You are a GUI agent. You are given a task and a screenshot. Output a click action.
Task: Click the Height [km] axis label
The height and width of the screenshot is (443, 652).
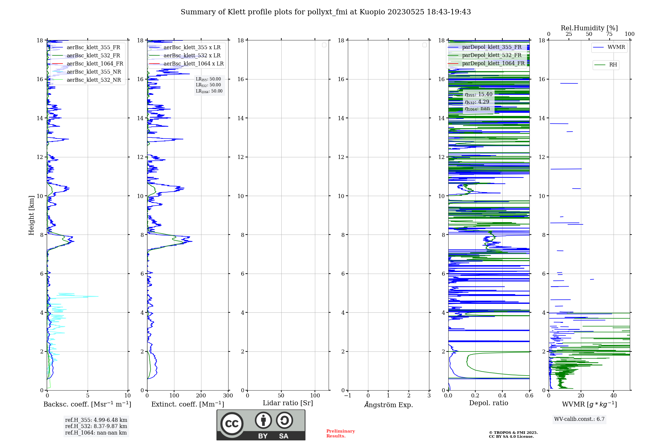[31, 215]
